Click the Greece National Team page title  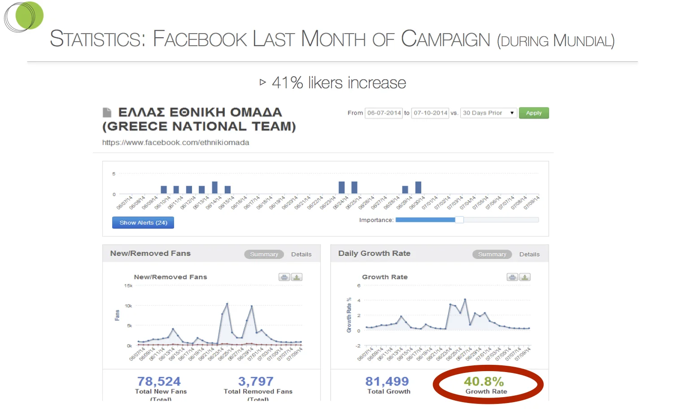[x=199, y=119]
